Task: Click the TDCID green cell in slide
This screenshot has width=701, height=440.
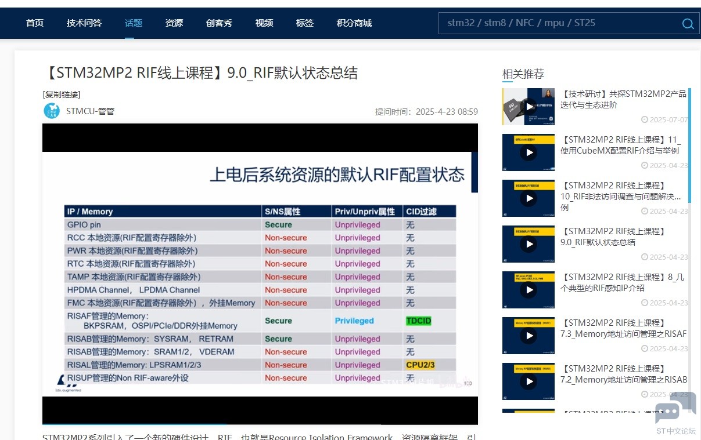Action: pyautogui.click(x=419, y=321)
